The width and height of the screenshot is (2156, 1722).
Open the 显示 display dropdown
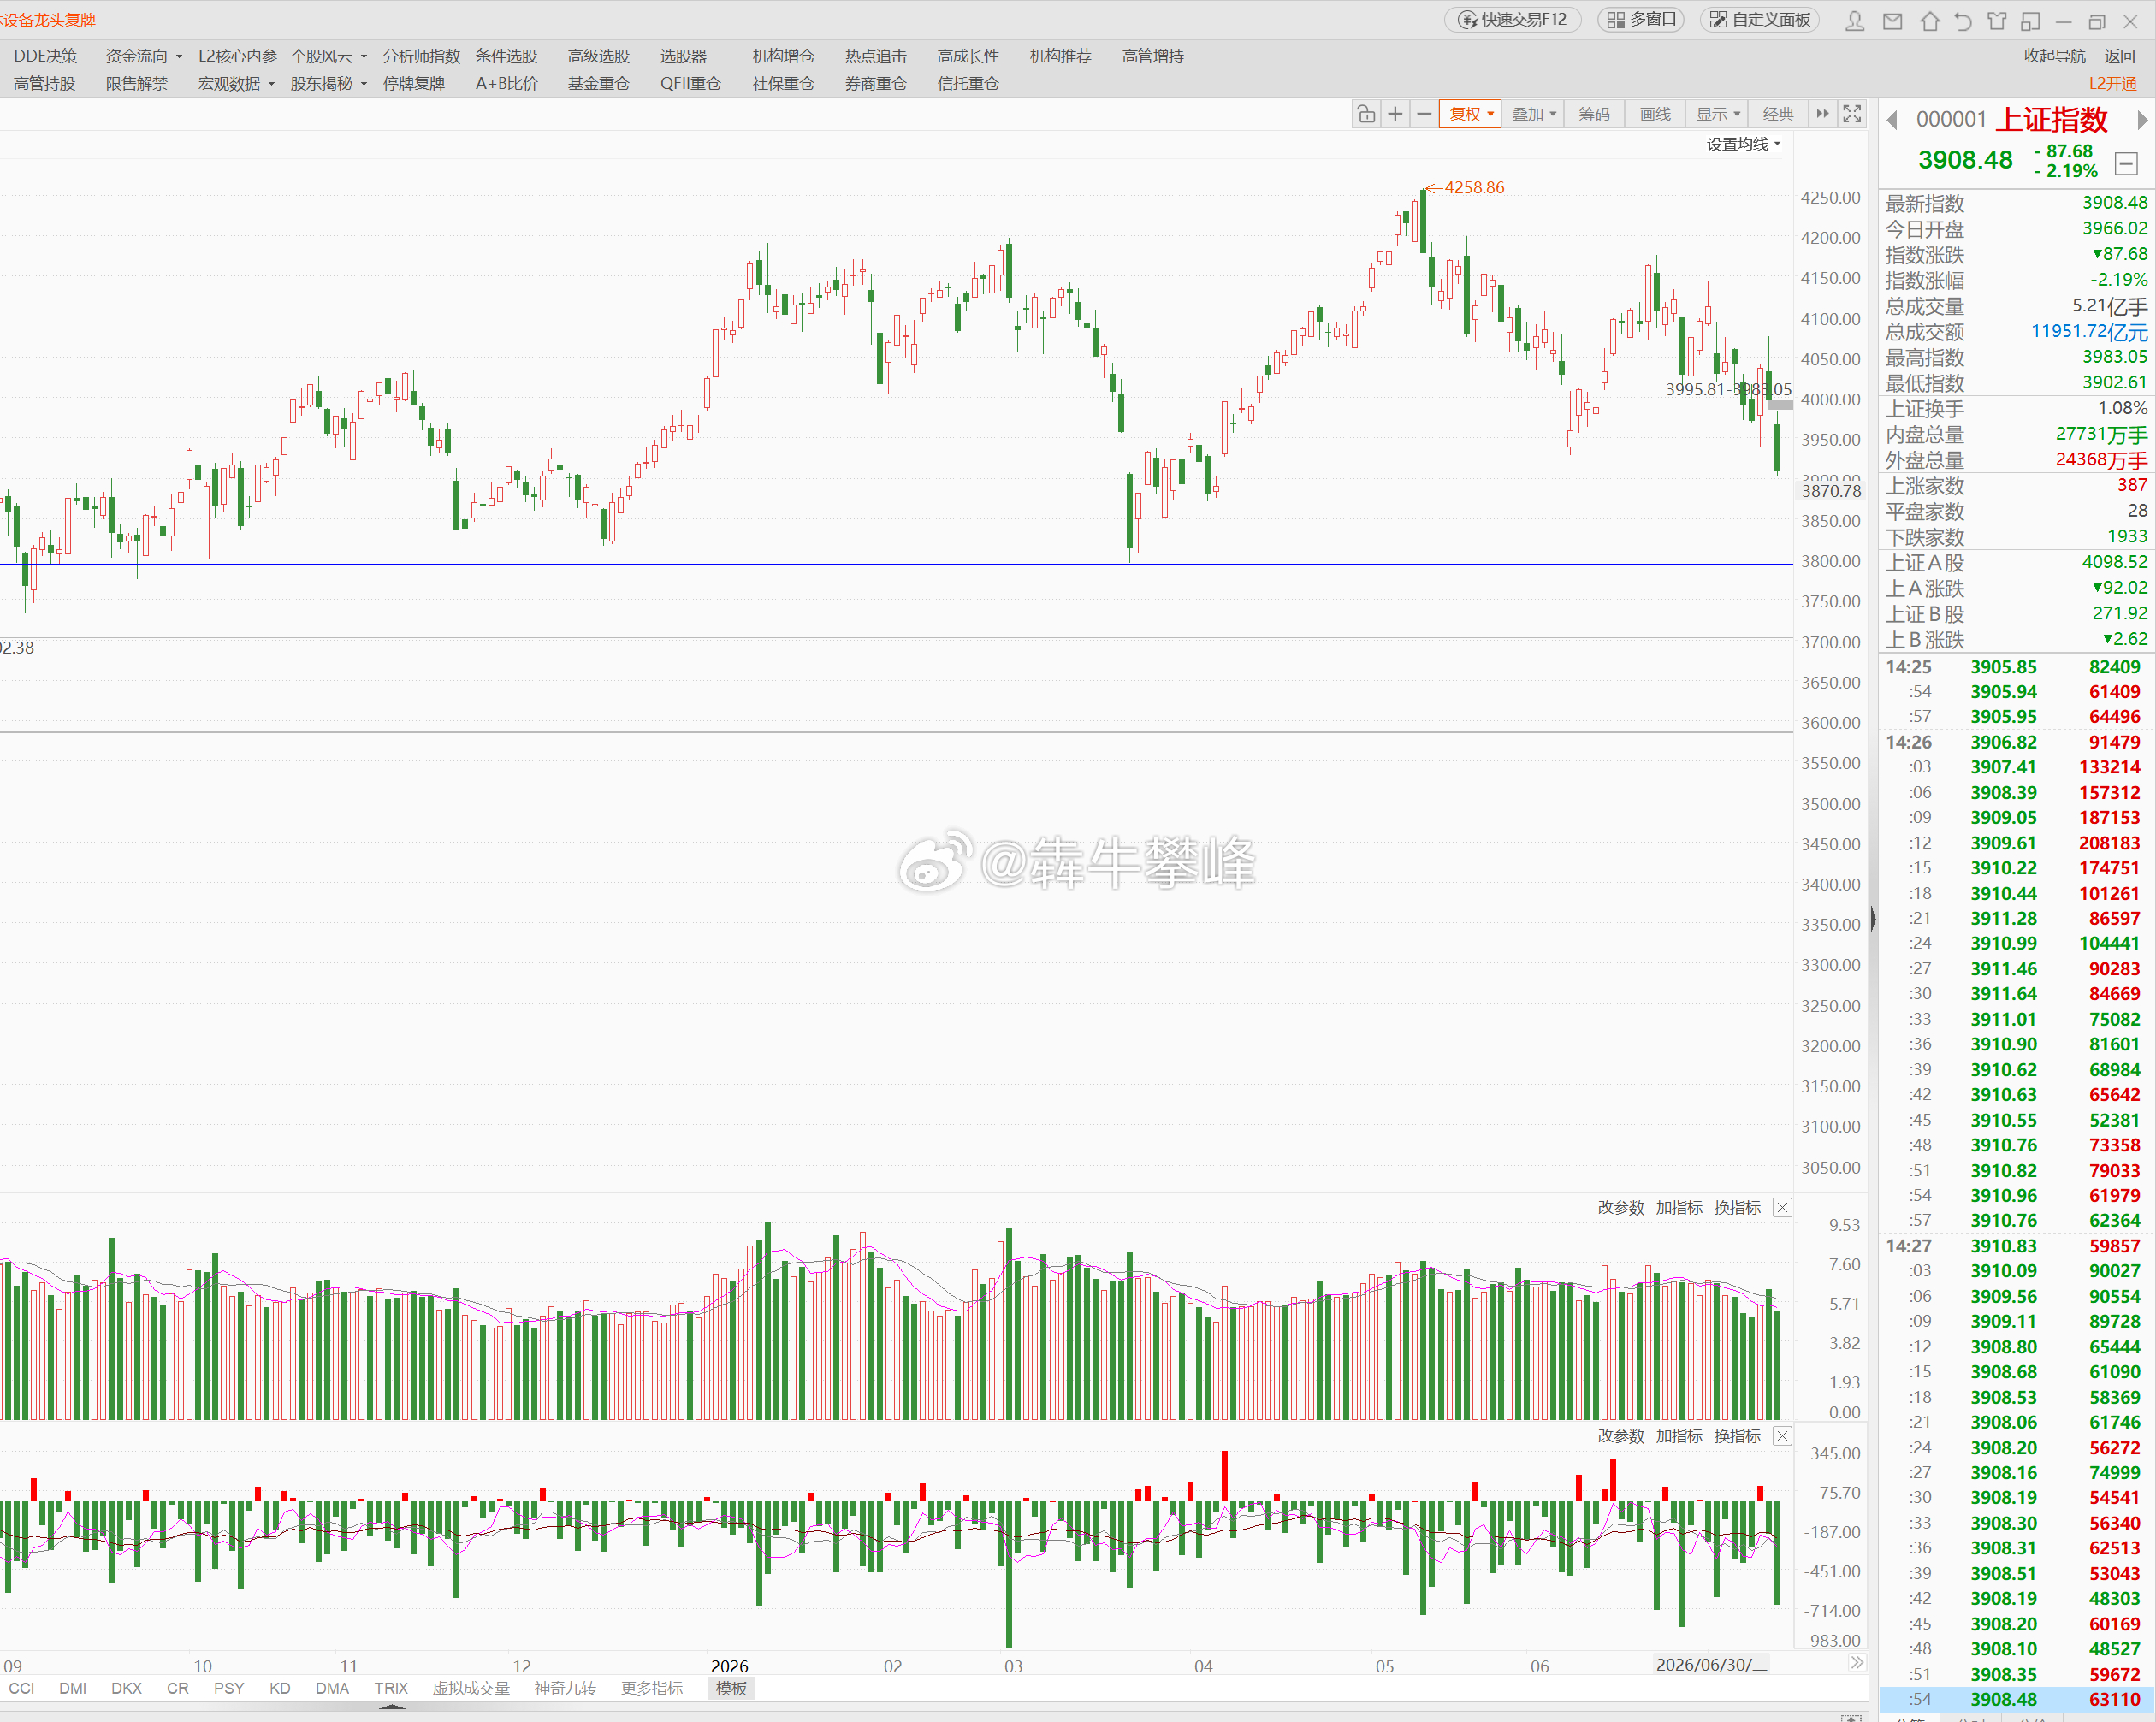pos(1718,114)
